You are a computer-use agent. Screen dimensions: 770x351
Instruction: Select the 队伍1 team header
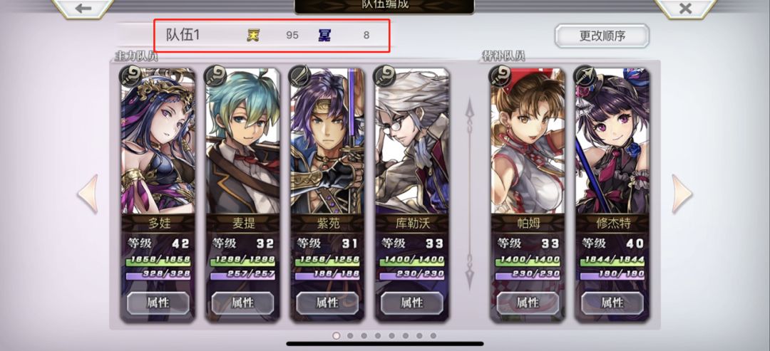tap(272, 36)
